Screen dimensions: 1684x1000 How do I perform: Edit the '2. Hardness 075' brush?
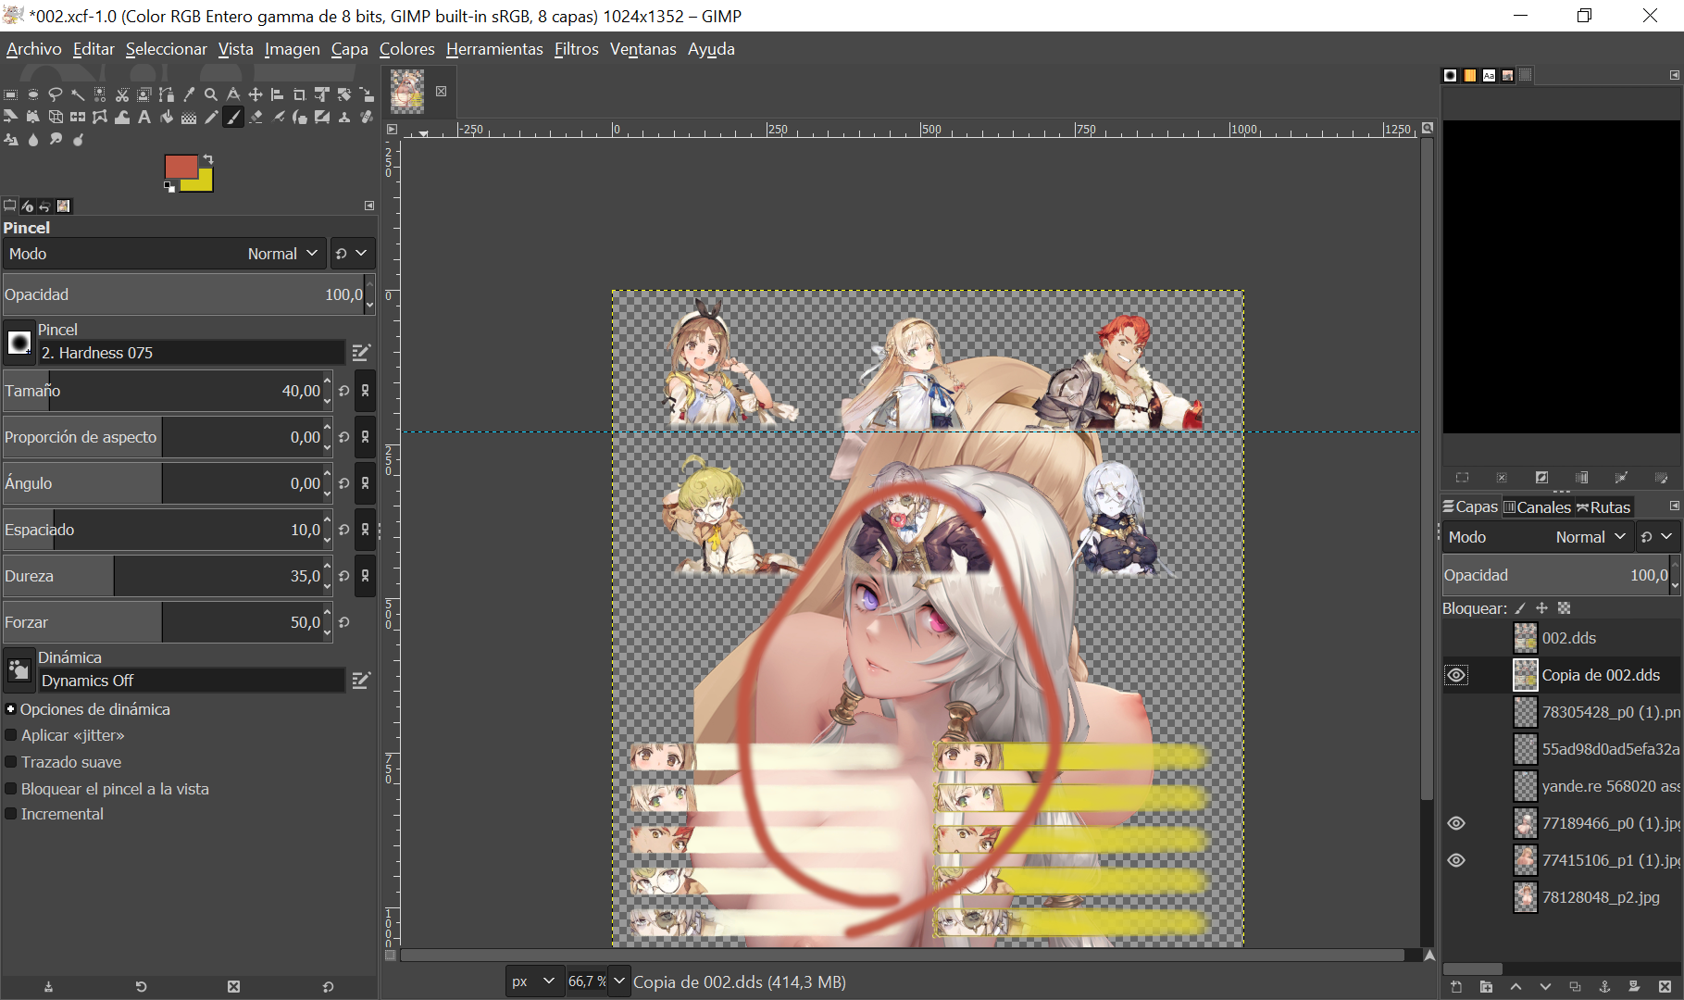tap(361, 353)
